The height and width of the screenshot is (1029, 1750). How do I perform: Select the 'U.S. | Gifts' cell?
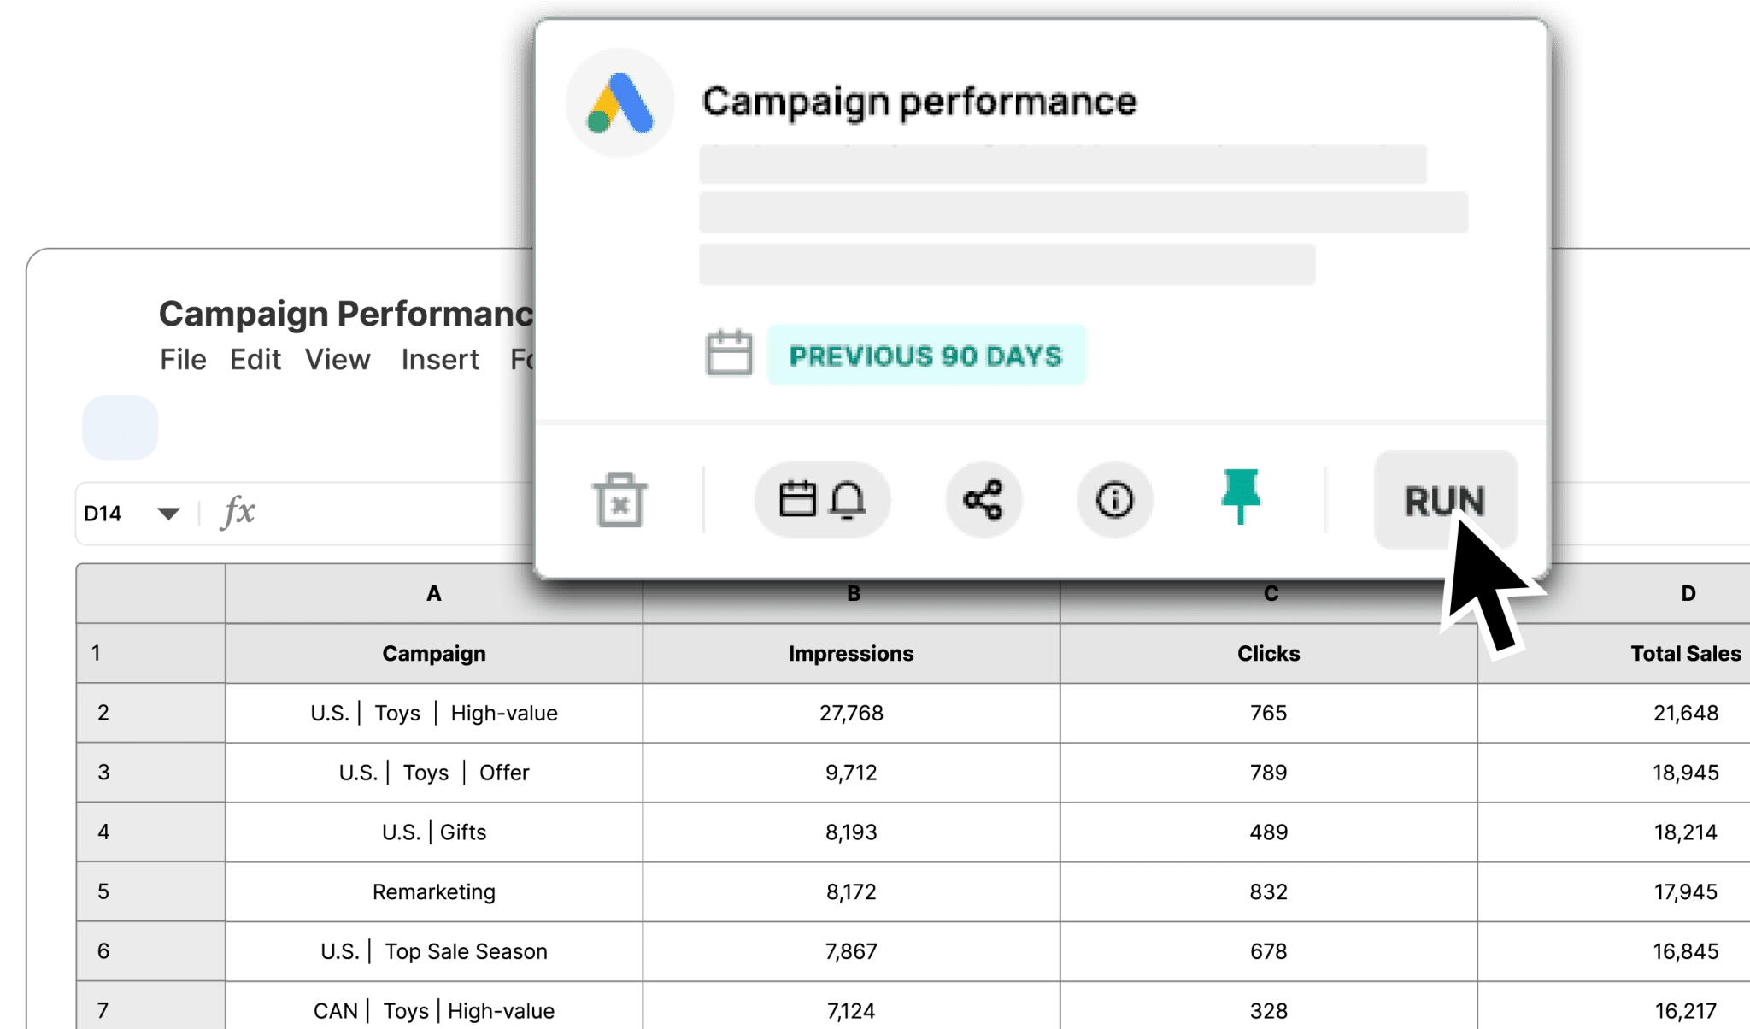tap(434, 832)
